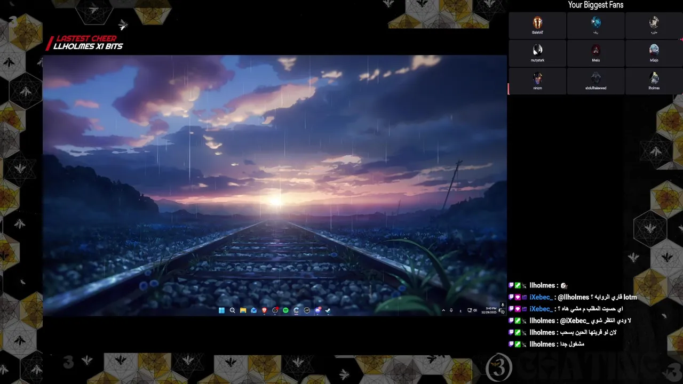Open Steam from the taskbar
Viewport: 683px width, 384px height.
(328, 310)
